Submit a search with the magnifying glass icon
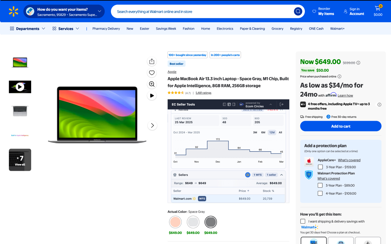This screenshot has width=391, height=244. coord(298,11)
